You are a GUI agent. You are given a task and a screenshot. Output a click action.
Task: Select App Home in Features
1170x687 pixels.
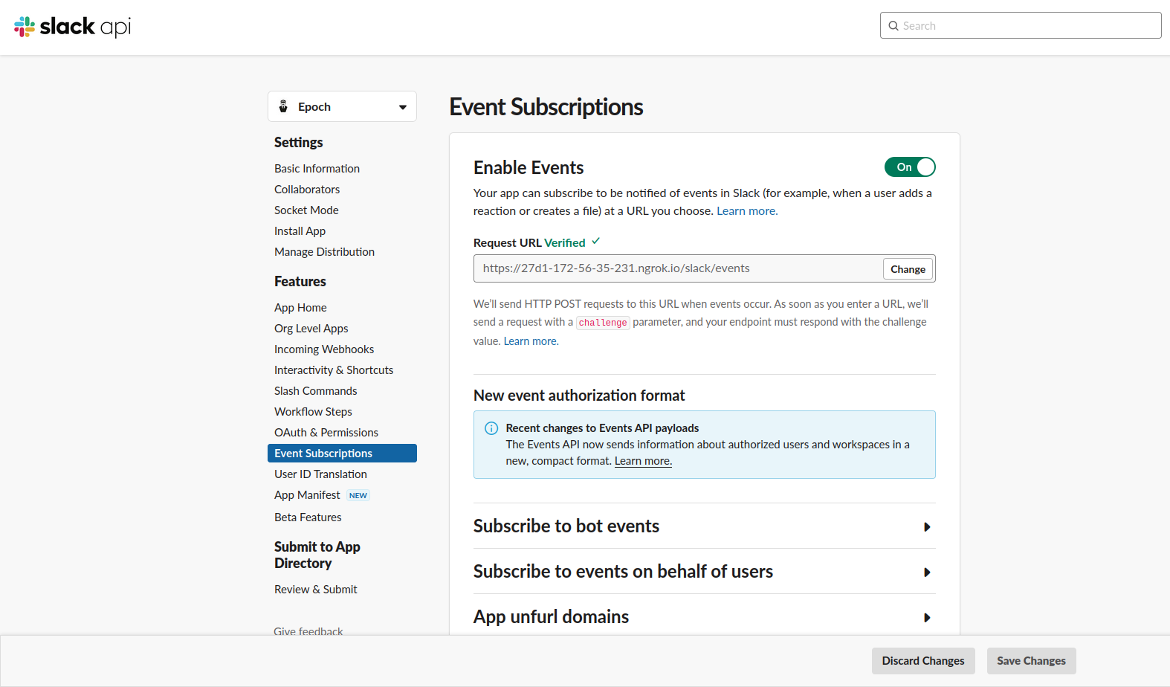coord(300,308)
